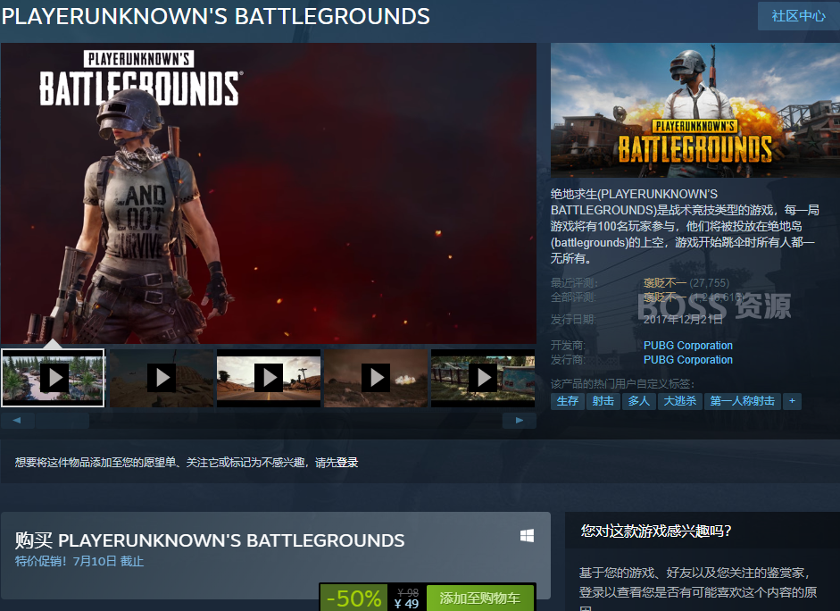Click the ¥ 98 original price

coord(408,593)
